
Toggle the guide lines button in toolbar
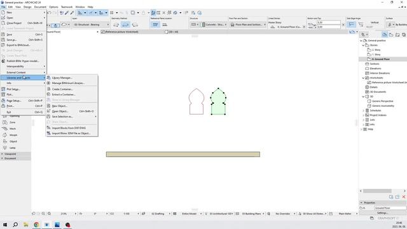[80, 13]
